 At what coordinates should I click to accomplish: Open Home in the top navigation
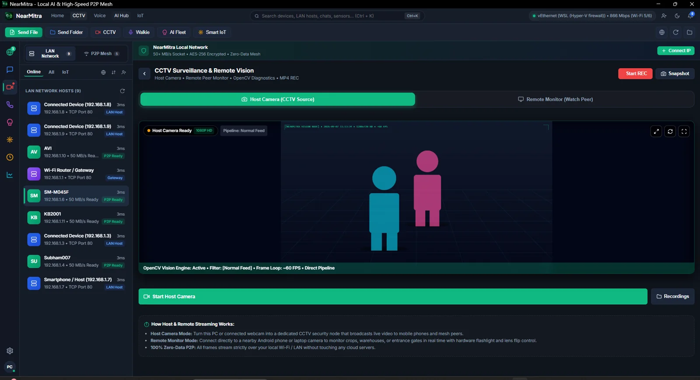(x=57, y=16)
